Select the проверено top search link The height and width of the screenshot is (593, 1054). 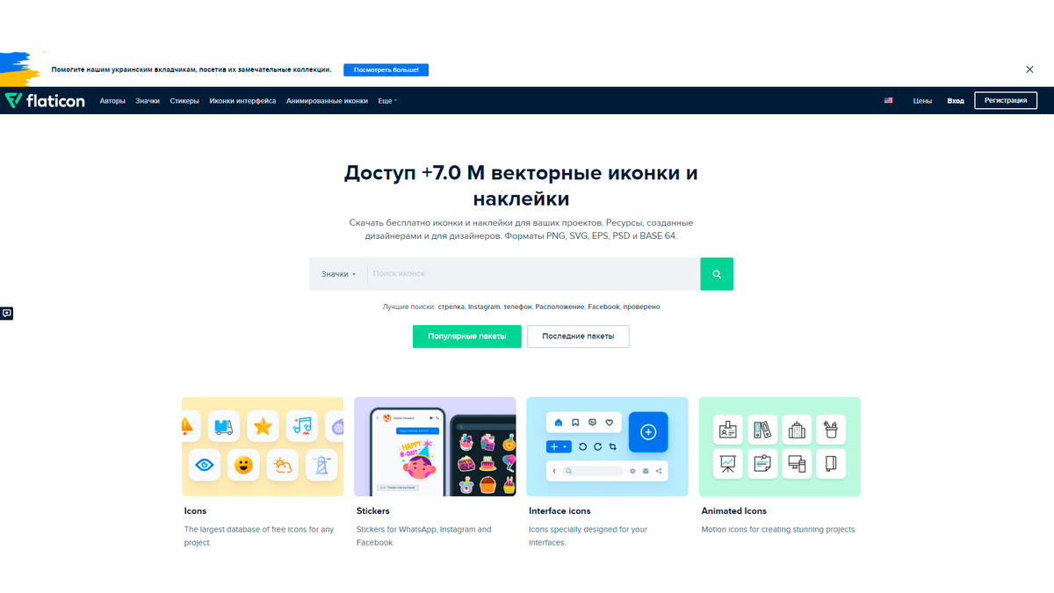pyautogui.click(x=642, y=307)
